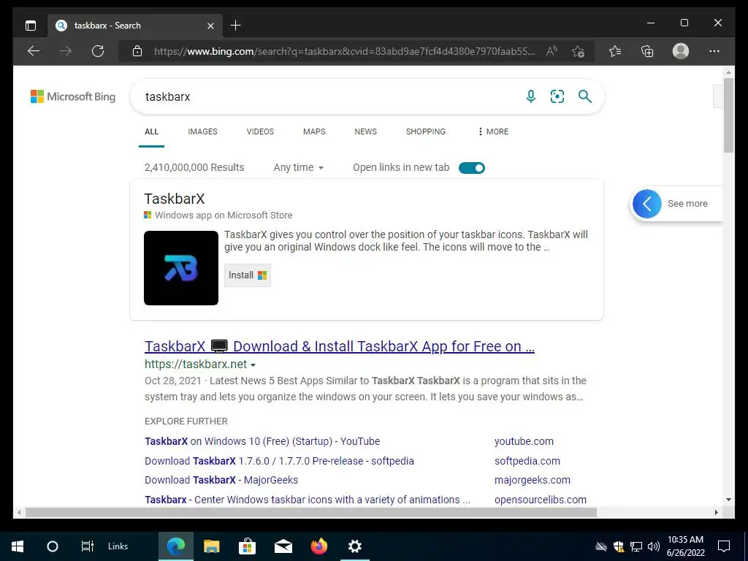This screenshot has width=748, height=561.
Task: Open Taskbarx Center Windows taskbar icons link
Action: click(308, 500)
